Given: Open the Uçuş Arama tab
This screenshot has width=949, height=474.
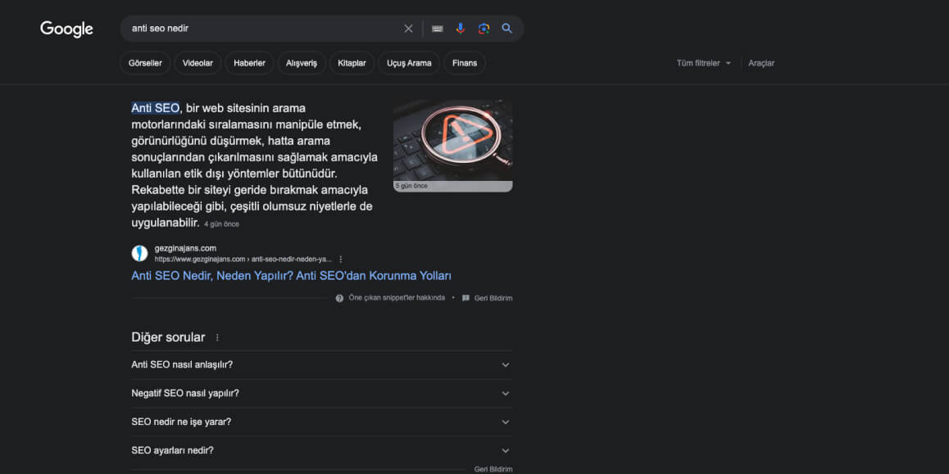Looking at the screenshot, I should point(409,63).
